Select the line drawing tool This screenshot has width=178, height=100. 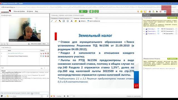pos(52,21)
